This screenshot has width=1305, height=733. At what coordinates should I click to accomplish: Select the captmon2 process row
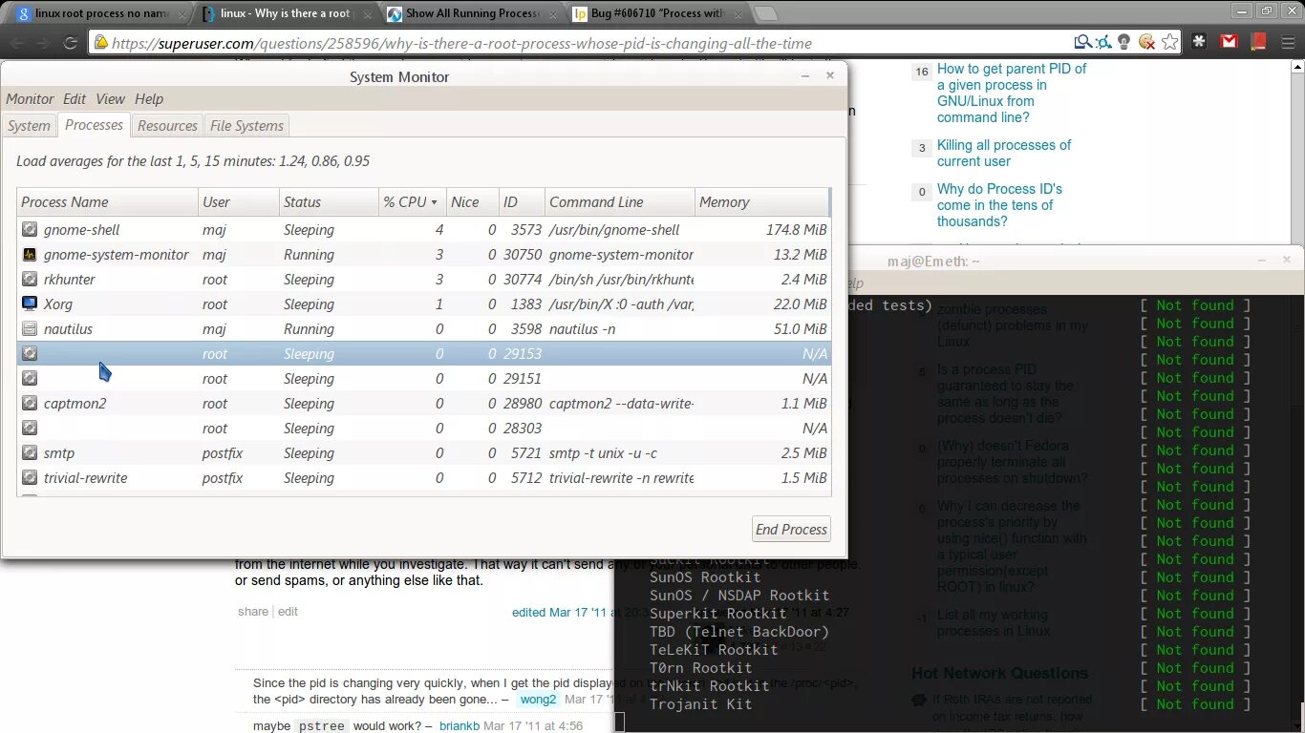[424, 403]
